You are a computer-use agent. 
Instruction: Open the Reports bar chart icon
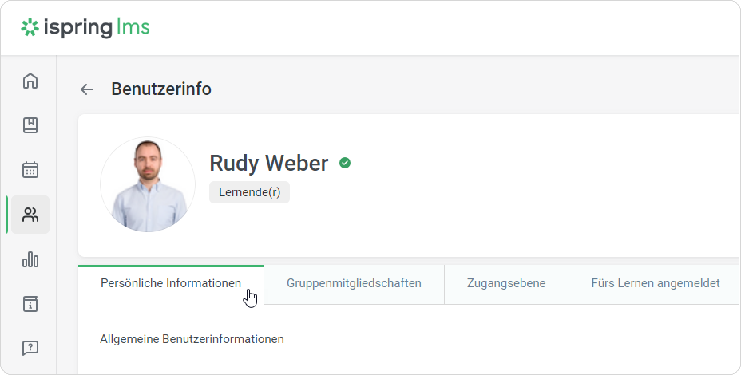pyautogui.click(x=30, y=260)
